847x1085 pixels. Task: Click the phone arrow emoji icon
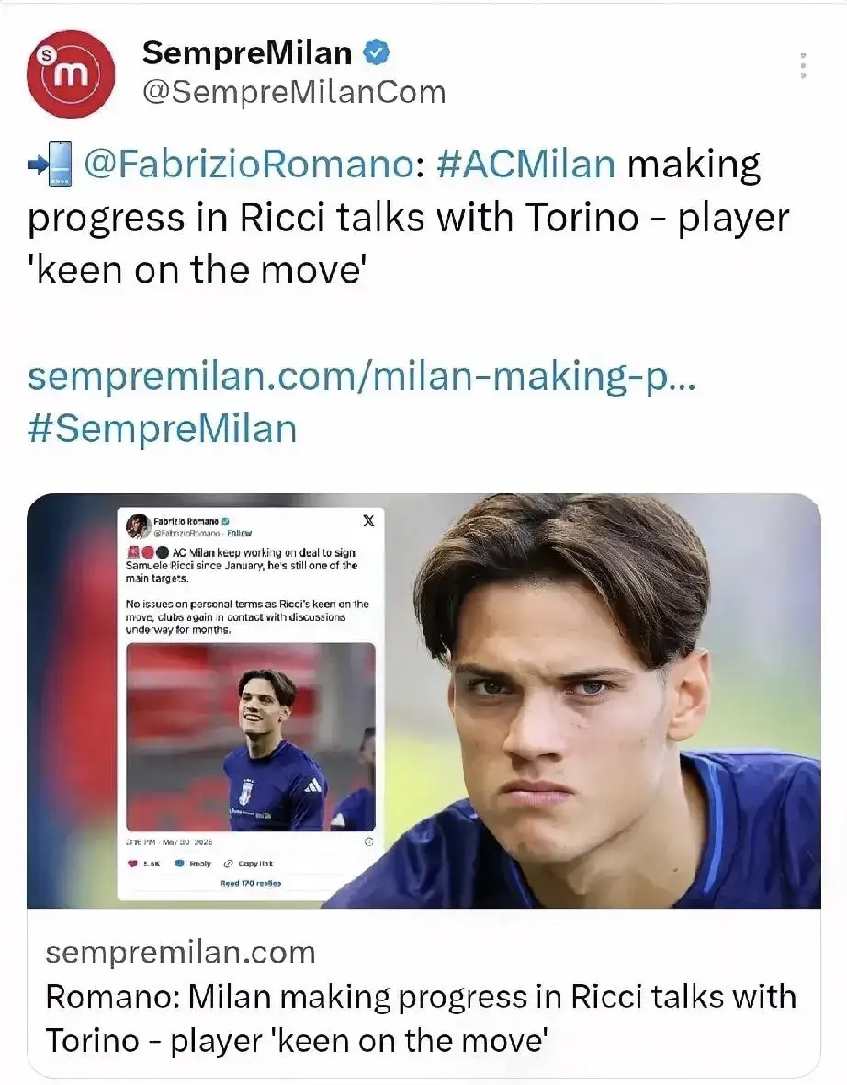click(x=50, y=164)
